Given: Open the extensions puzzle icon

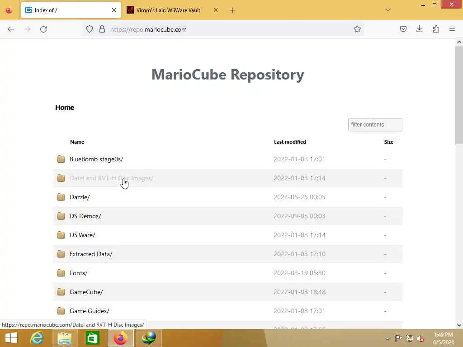Looking at the screenshot, I should pos(436,29).
